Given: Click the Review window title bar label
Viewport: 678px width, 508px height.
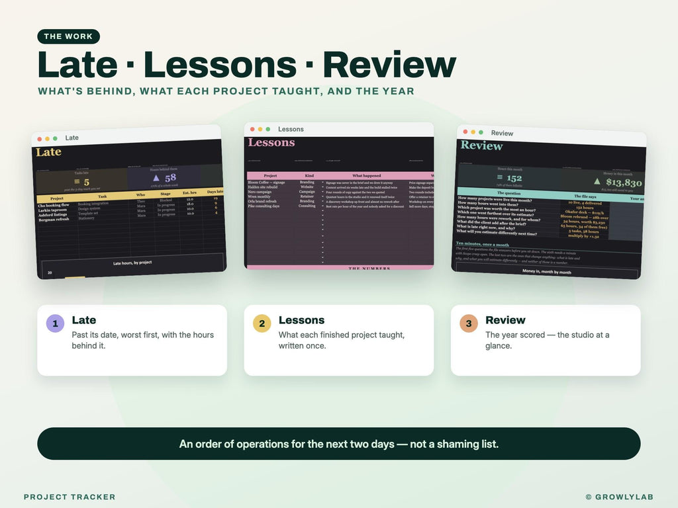Looking at the screenshot, I should (x=502, y=133).
